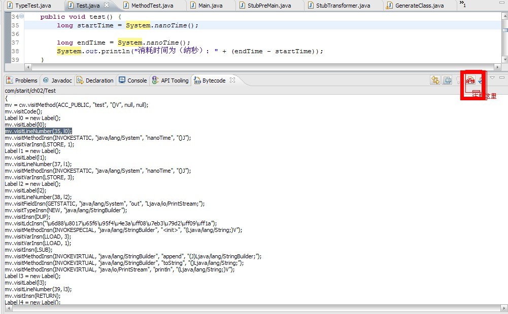
Task: Open the Declaration view tab
Action: [95, 80]
